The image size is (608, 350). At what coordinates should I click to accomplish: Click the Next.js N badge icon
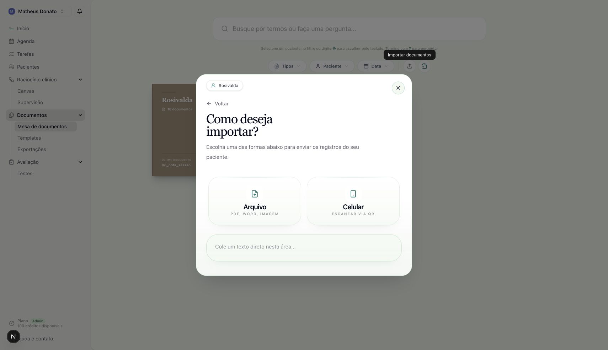tap(14, 336)
